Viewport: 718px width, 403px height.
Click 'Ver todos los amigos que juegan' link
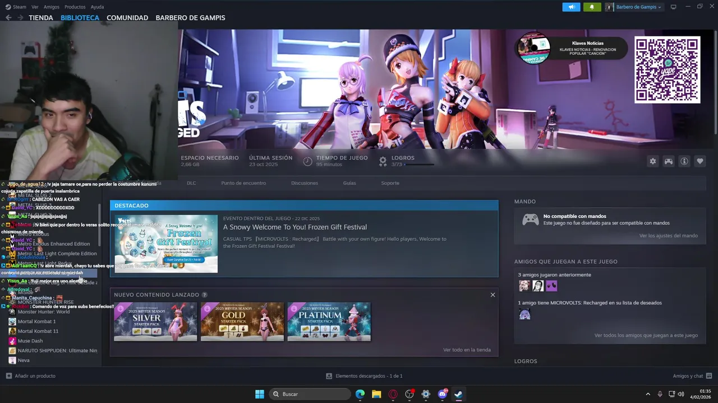click(646, 335)
